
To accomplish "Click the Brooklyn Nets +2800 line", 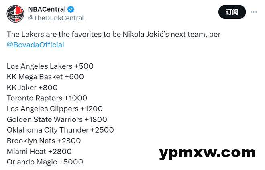I will click(44, 141).
